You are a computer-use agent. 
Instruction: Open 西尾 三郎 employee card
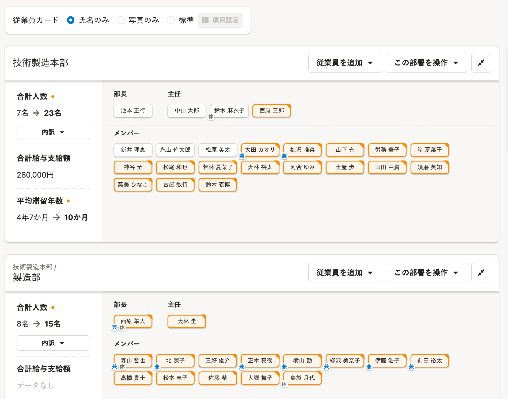pos(272,111)
